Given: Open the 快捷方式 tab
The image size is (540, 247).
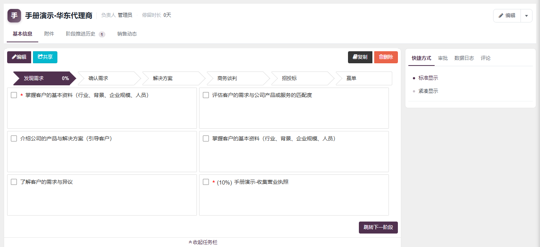Looking at the screenshot, I should [421, 58].
